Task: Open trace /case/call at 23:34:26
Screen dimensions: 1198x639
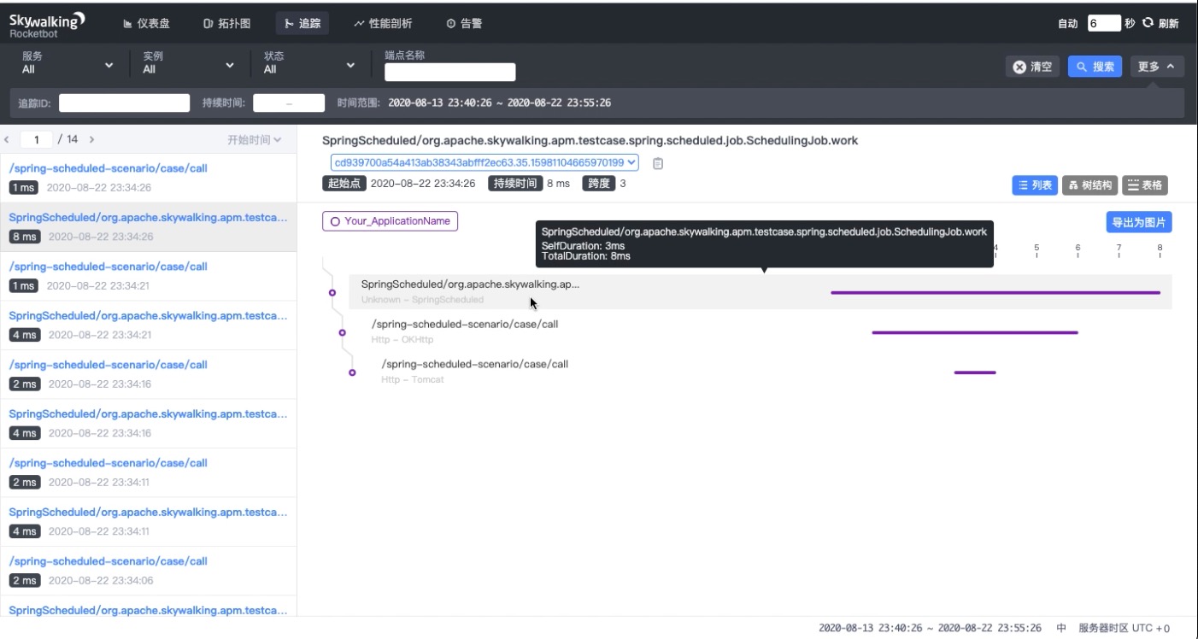Action: coord(148,178)
